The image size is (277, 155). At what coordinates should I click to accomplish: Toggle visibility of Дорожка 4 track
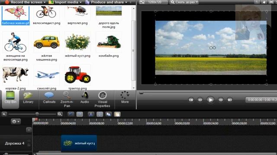(x=29, y=141)
